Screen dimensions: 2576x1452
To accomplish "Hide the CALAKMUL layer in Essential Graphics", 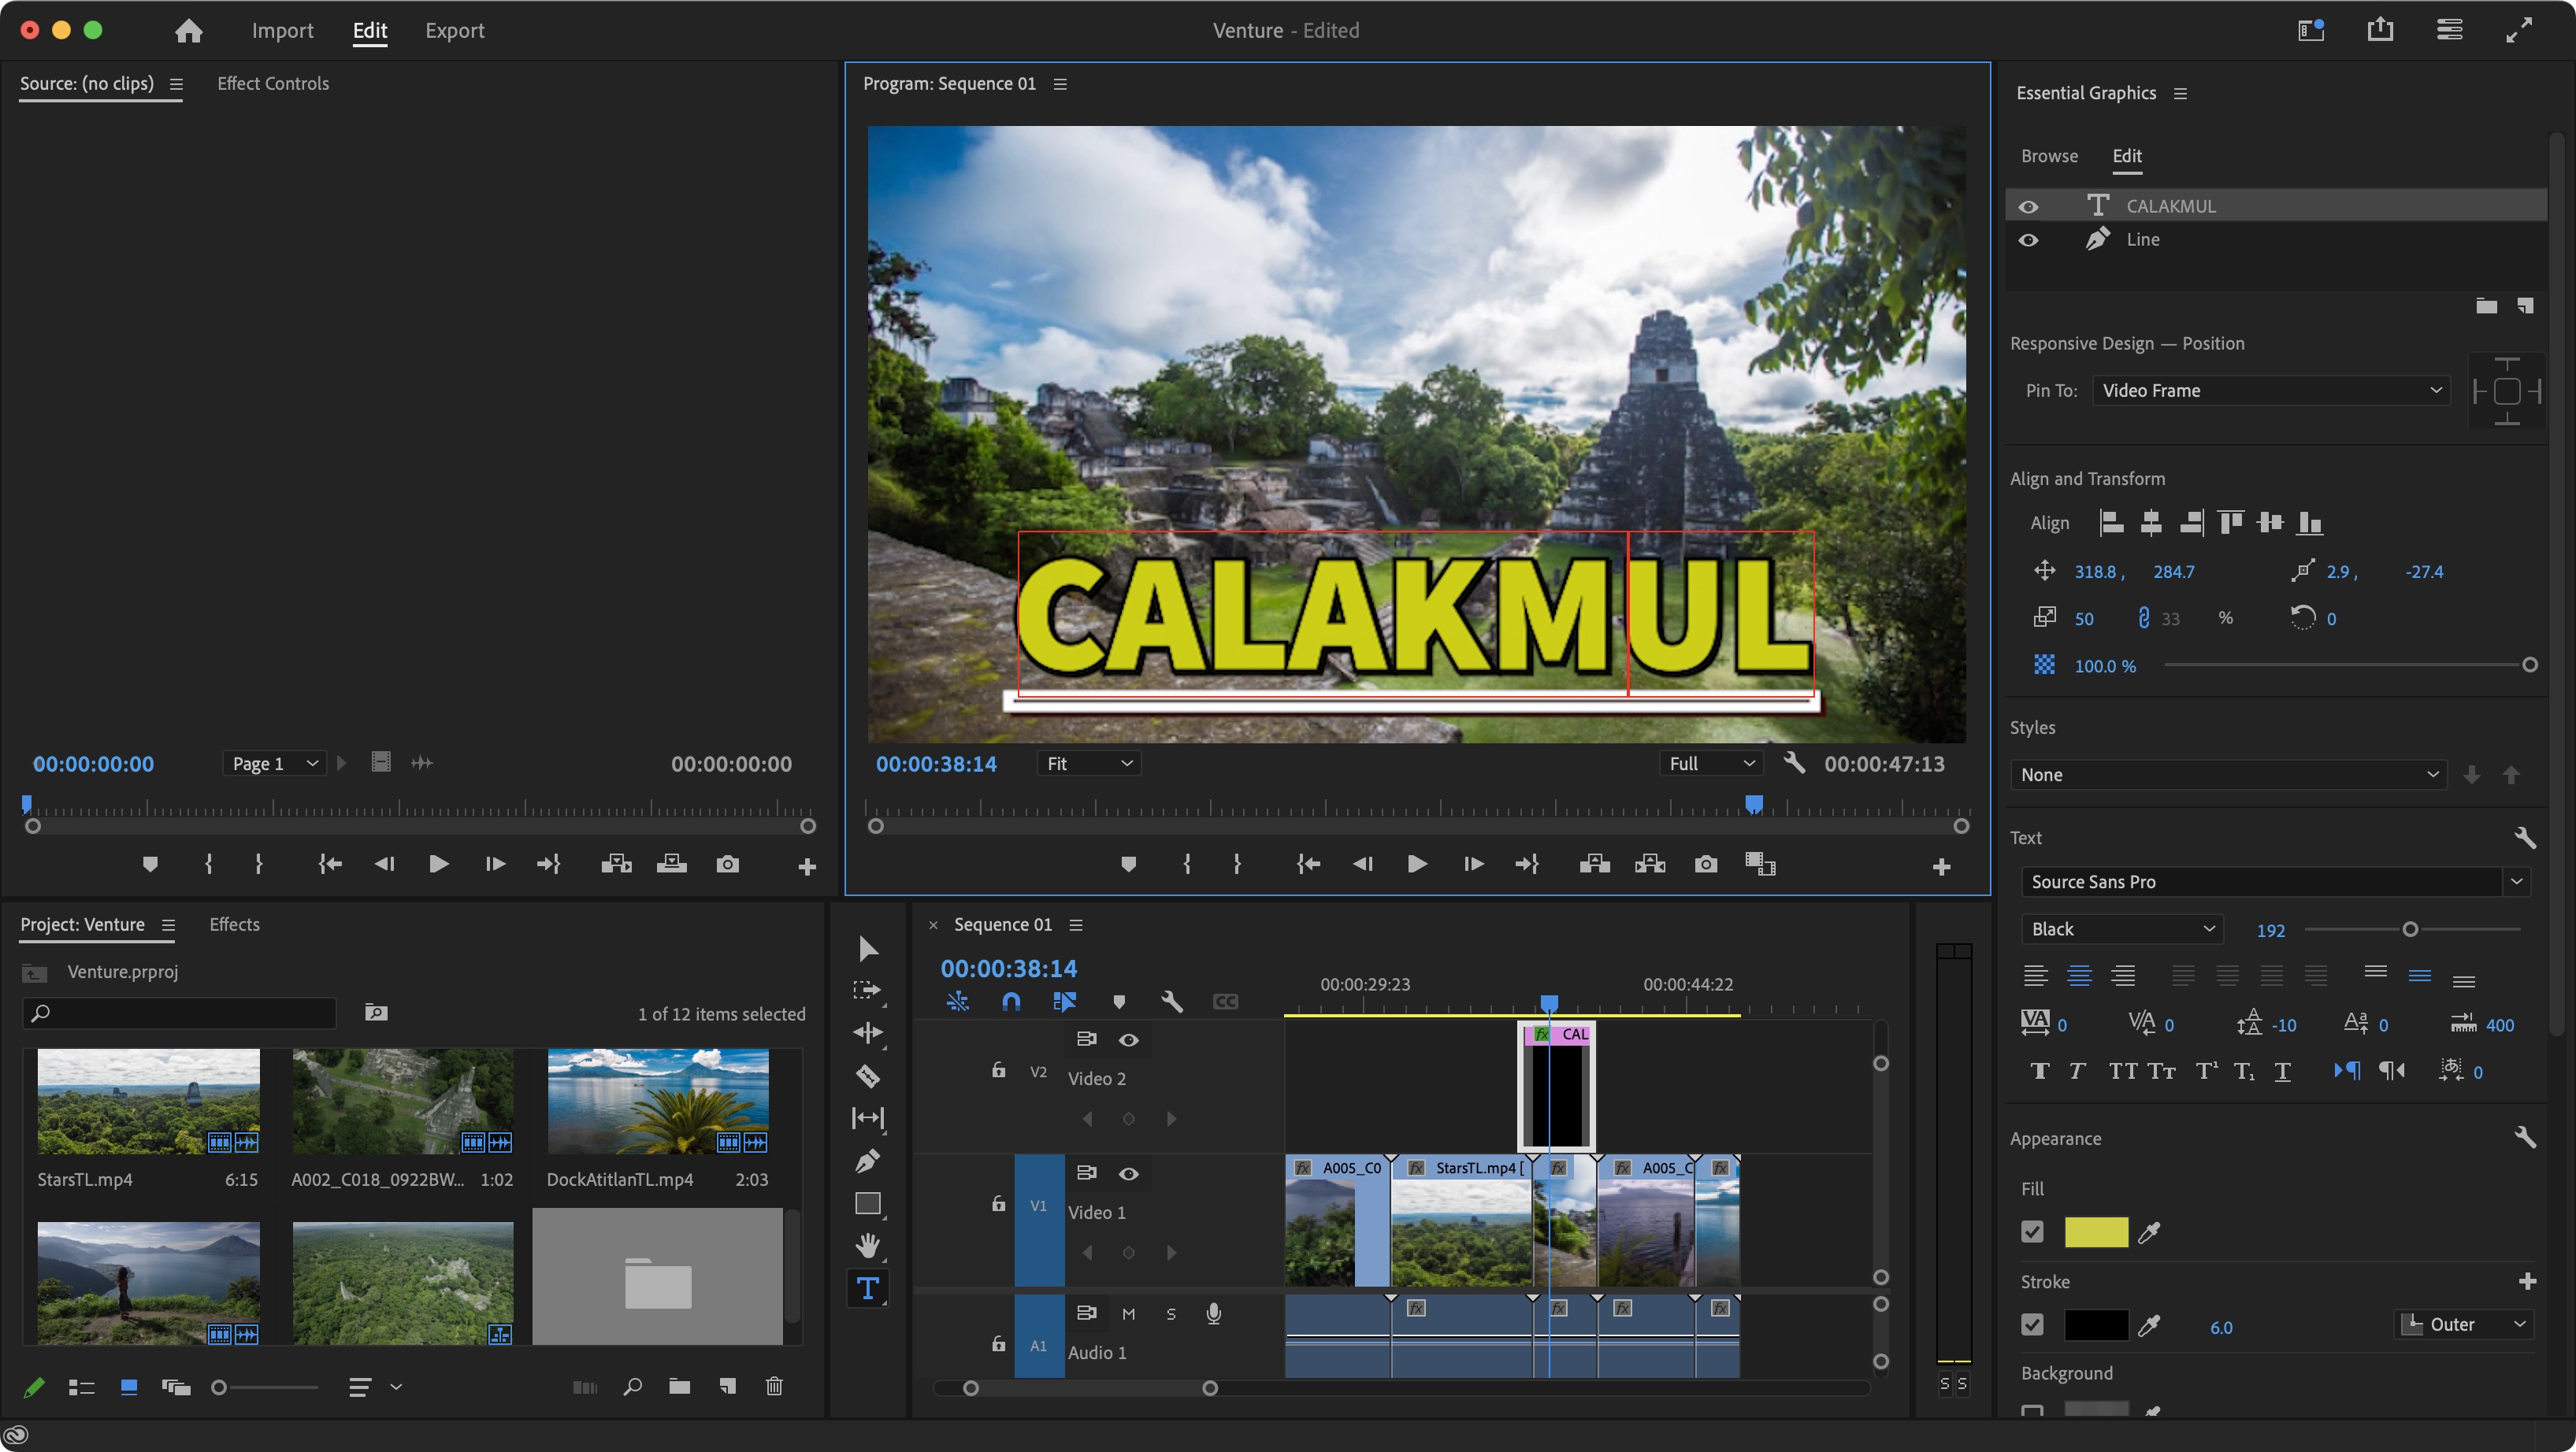I will point(2029,205).
